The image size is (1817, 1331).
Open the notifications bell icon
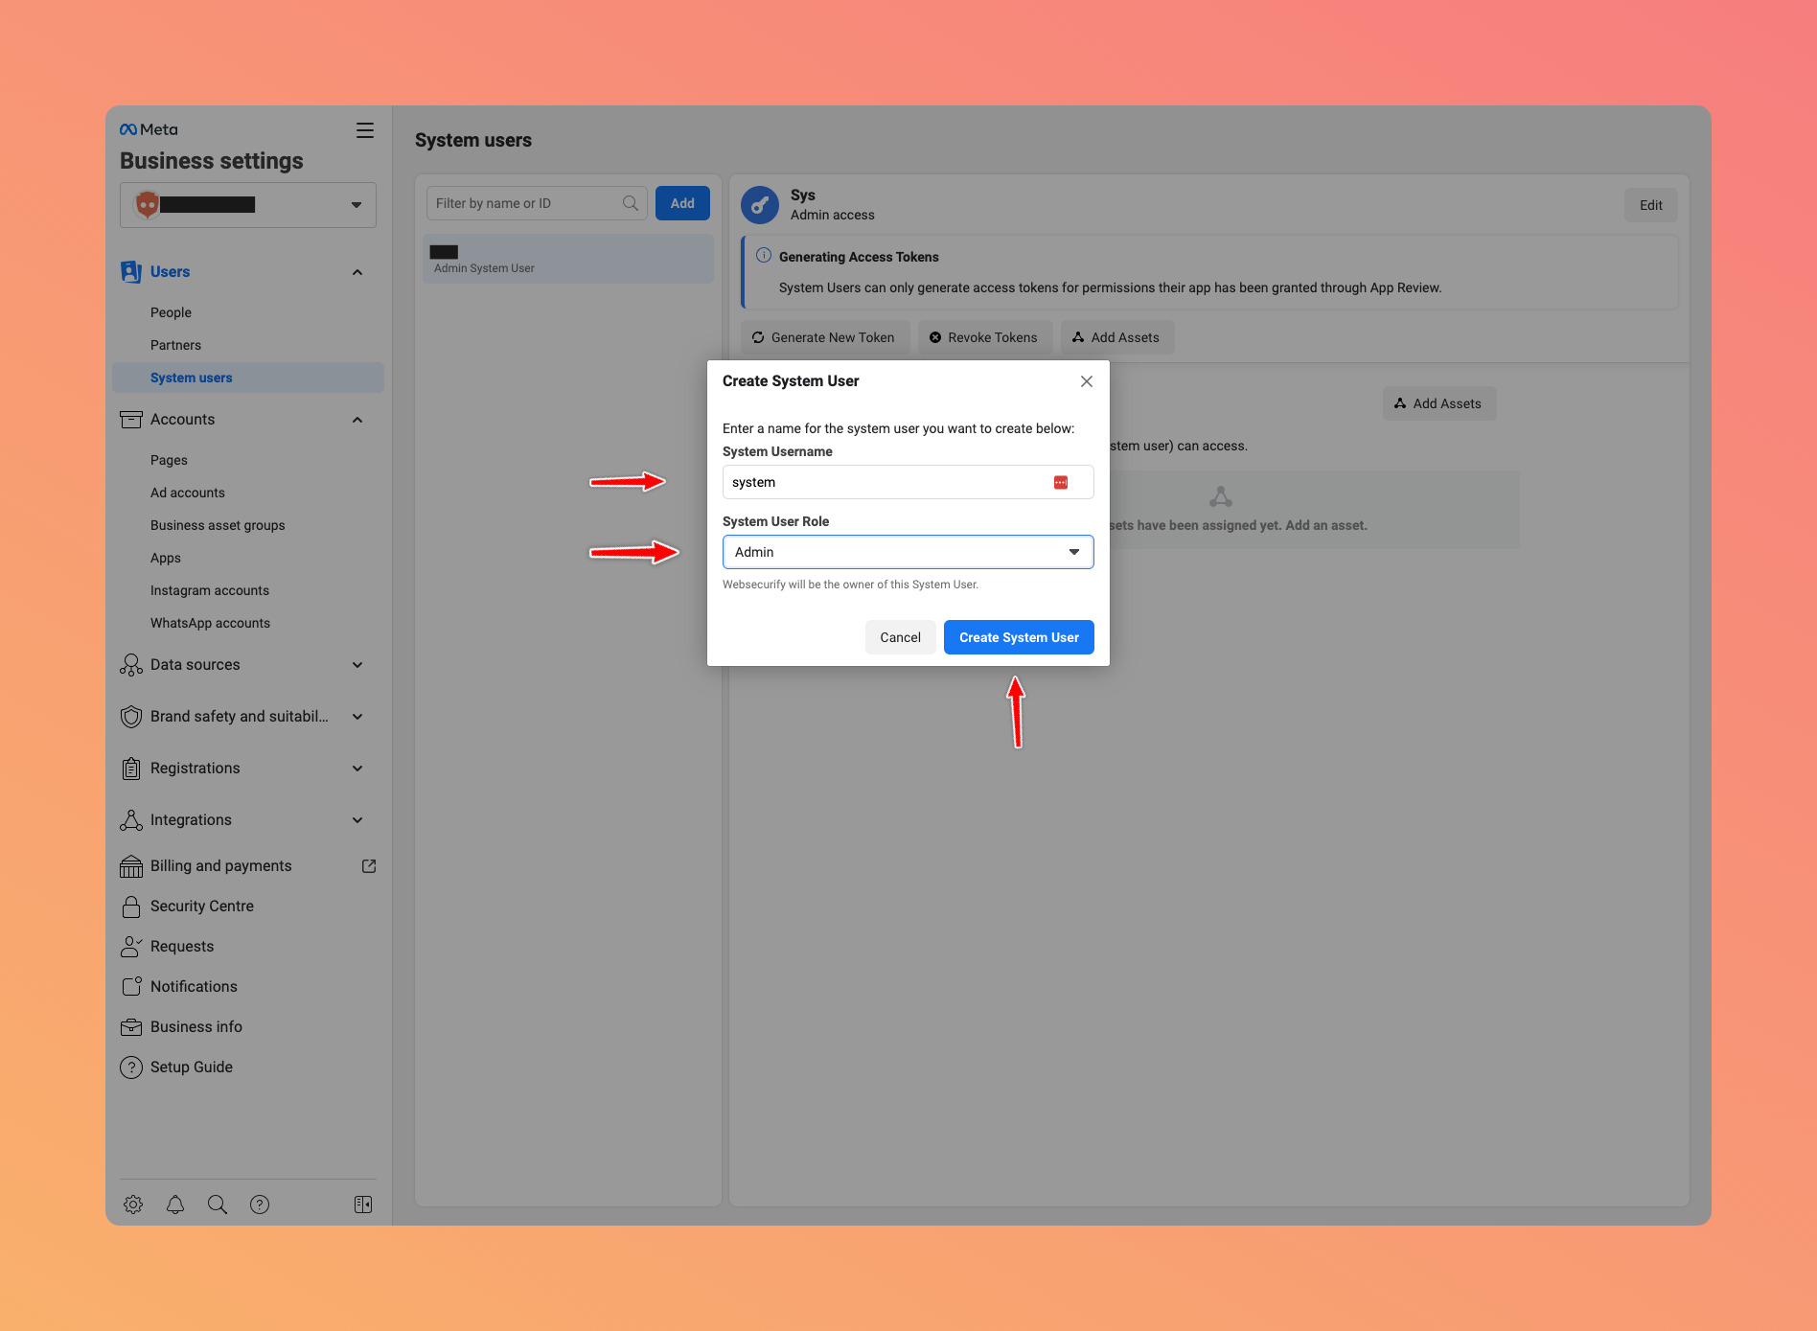tap(175, 1205)
